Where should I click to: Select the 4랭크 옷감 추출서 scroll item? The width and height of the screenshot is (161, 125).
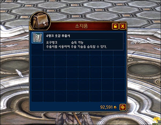click(37, 38)
